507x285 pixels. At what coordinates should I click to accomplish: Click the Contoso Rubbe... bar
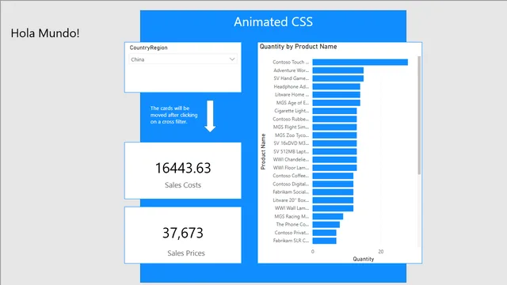tap(334, 119)
